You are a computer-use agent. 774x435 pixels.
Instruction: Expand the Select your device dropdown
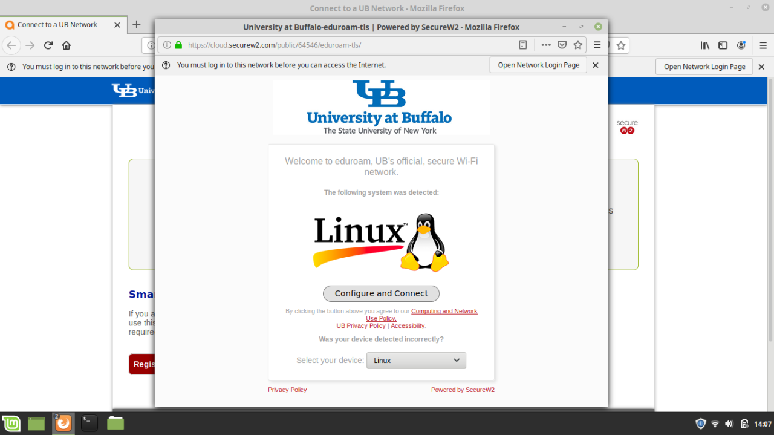[416, 361]
